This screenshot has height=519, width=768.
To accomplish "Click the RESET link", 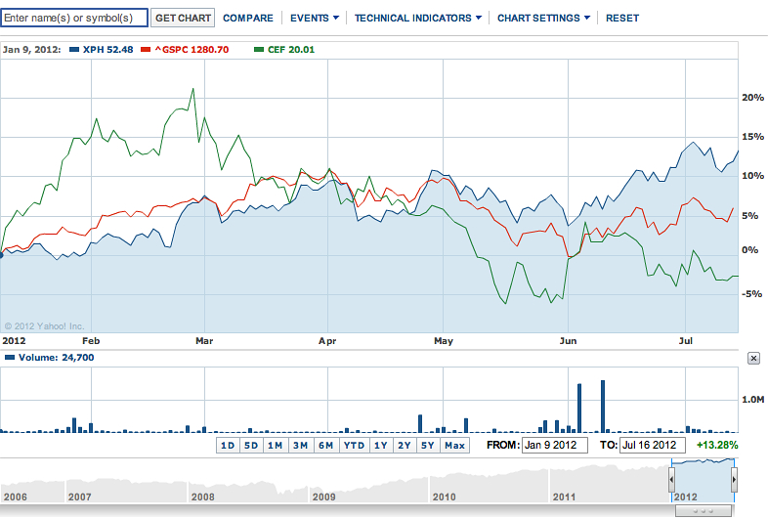I will point(622,19).
